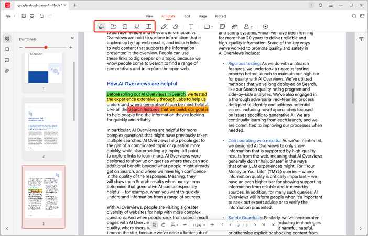Open notifications bell
368x236 pixels.
click(320, 5)
